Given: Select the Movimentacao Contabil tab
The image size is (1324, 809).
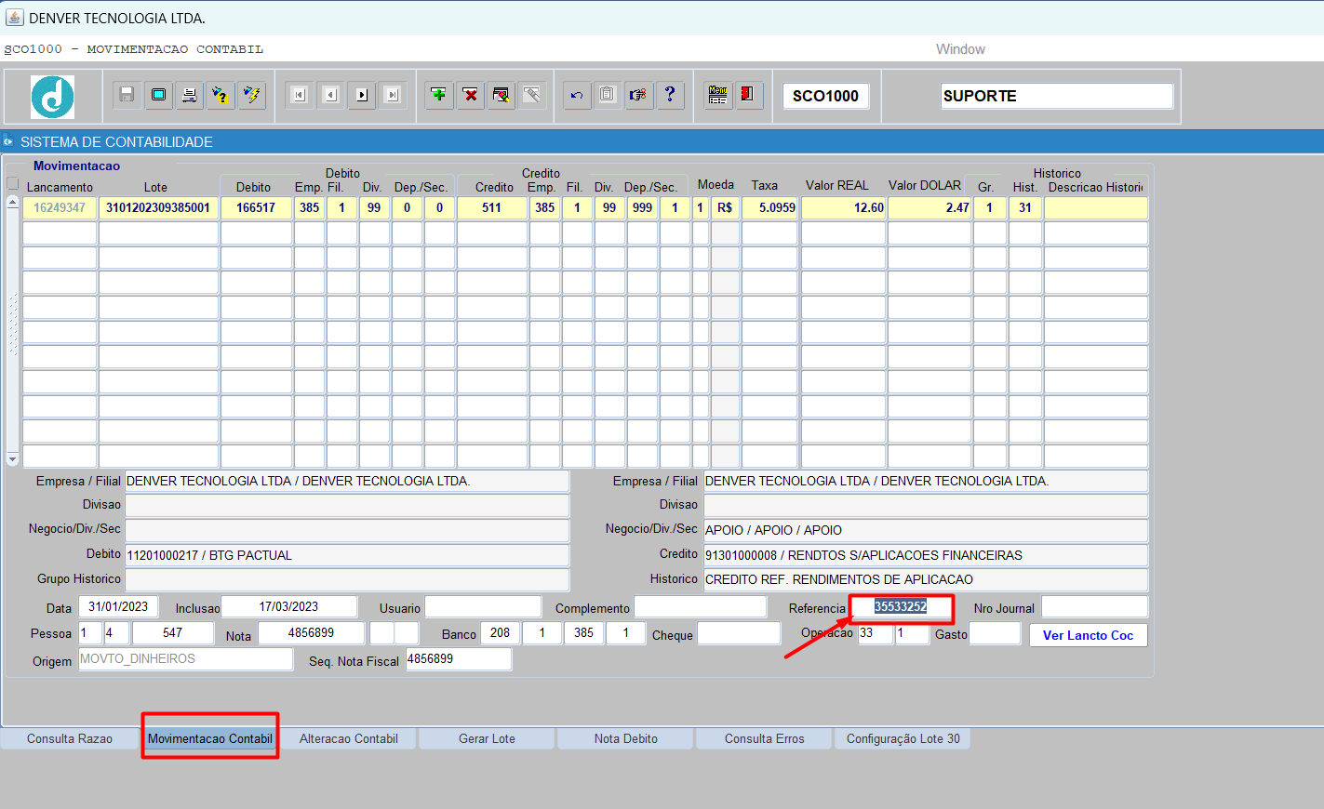Looking at the screenshot, I should point(210,739).
